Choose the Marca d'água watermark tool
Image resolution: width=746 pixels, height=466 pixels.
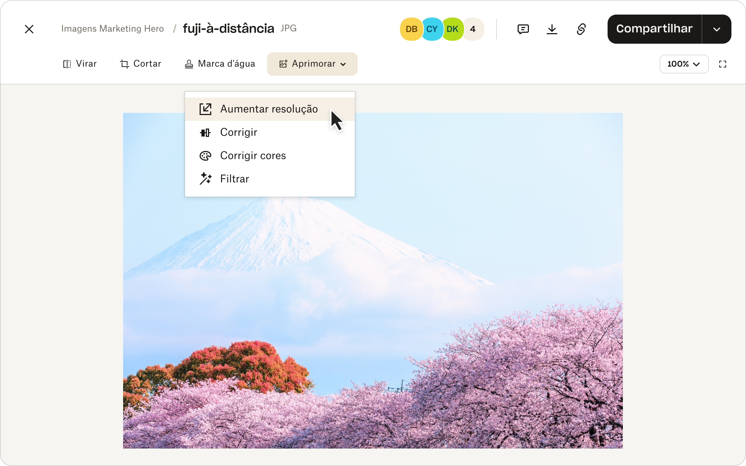click(220, 64)
